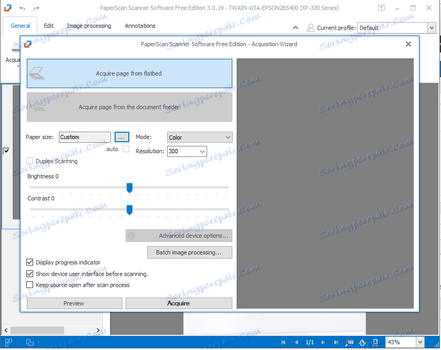Image resolution: width=441 pixels, height=350 pixels.
Task: Click the ribbon display options icon
Action: tap(381, 8)
